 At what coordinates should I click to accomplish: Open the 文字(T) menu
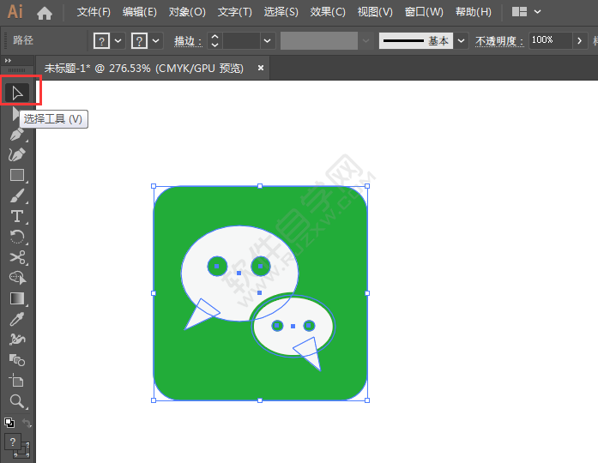(x=235, y=12)
